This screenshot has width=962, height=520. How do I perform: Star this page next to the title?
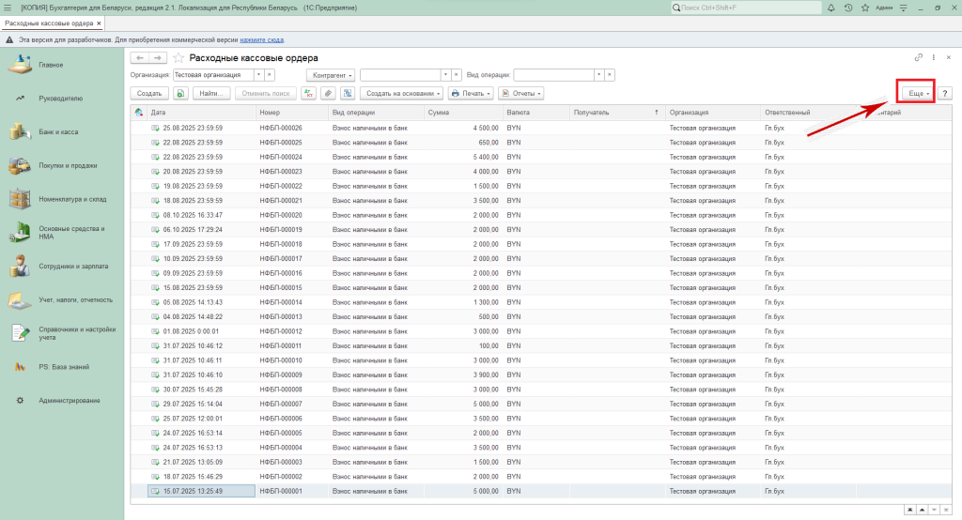click(178, 58)
